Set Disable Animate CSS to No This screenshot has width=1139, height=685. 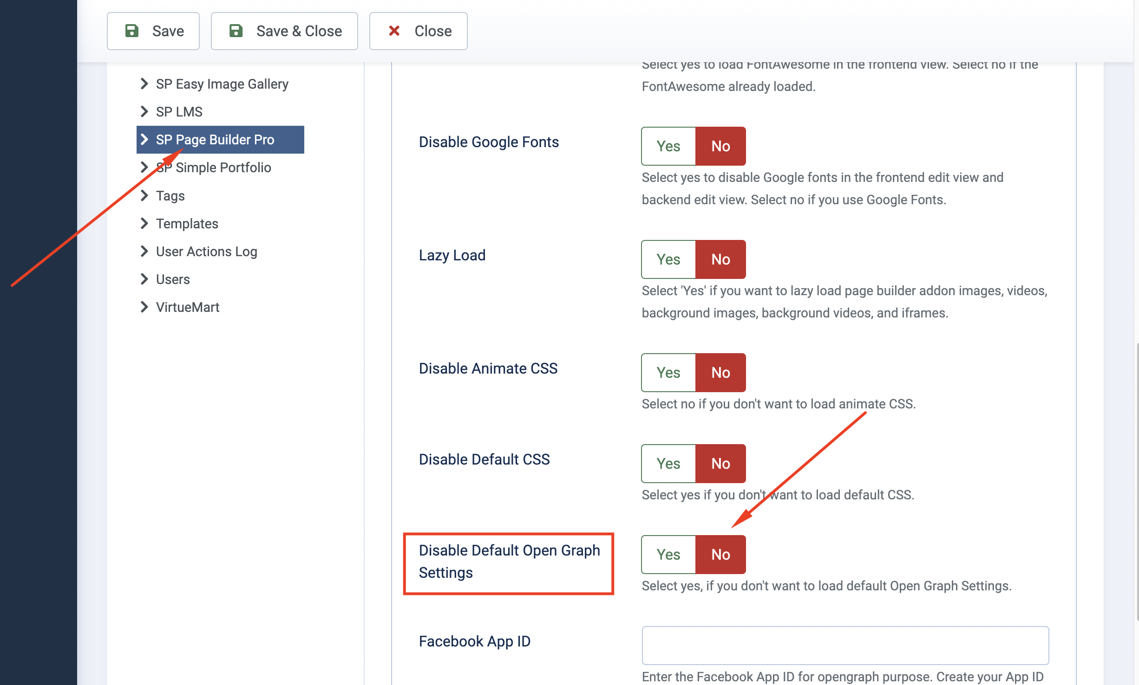[x=720, y=373]
